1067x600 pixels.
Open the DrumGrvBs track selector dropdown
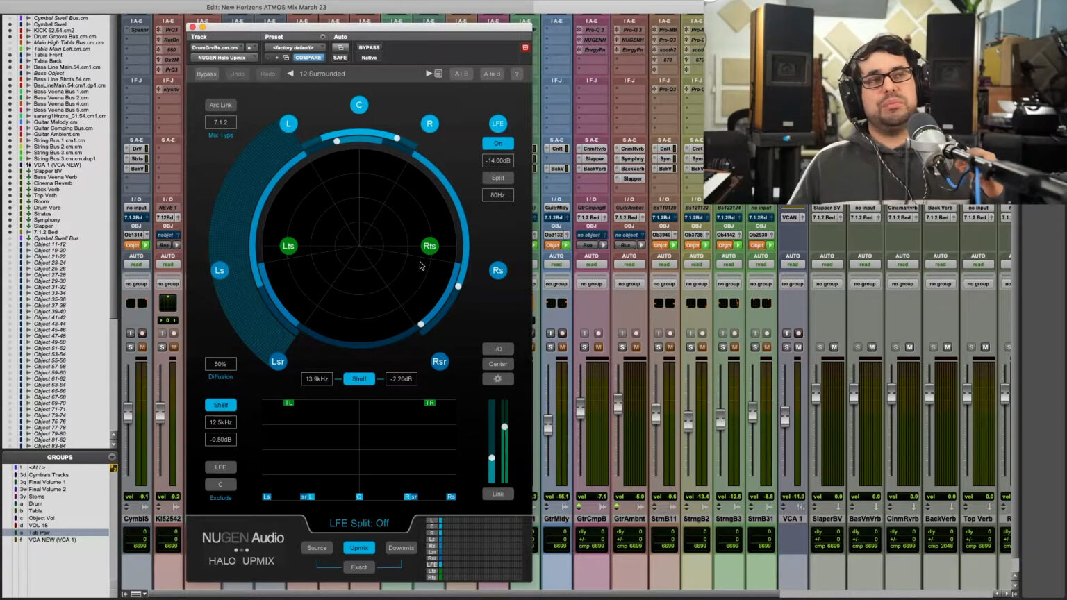click(217, 48)
